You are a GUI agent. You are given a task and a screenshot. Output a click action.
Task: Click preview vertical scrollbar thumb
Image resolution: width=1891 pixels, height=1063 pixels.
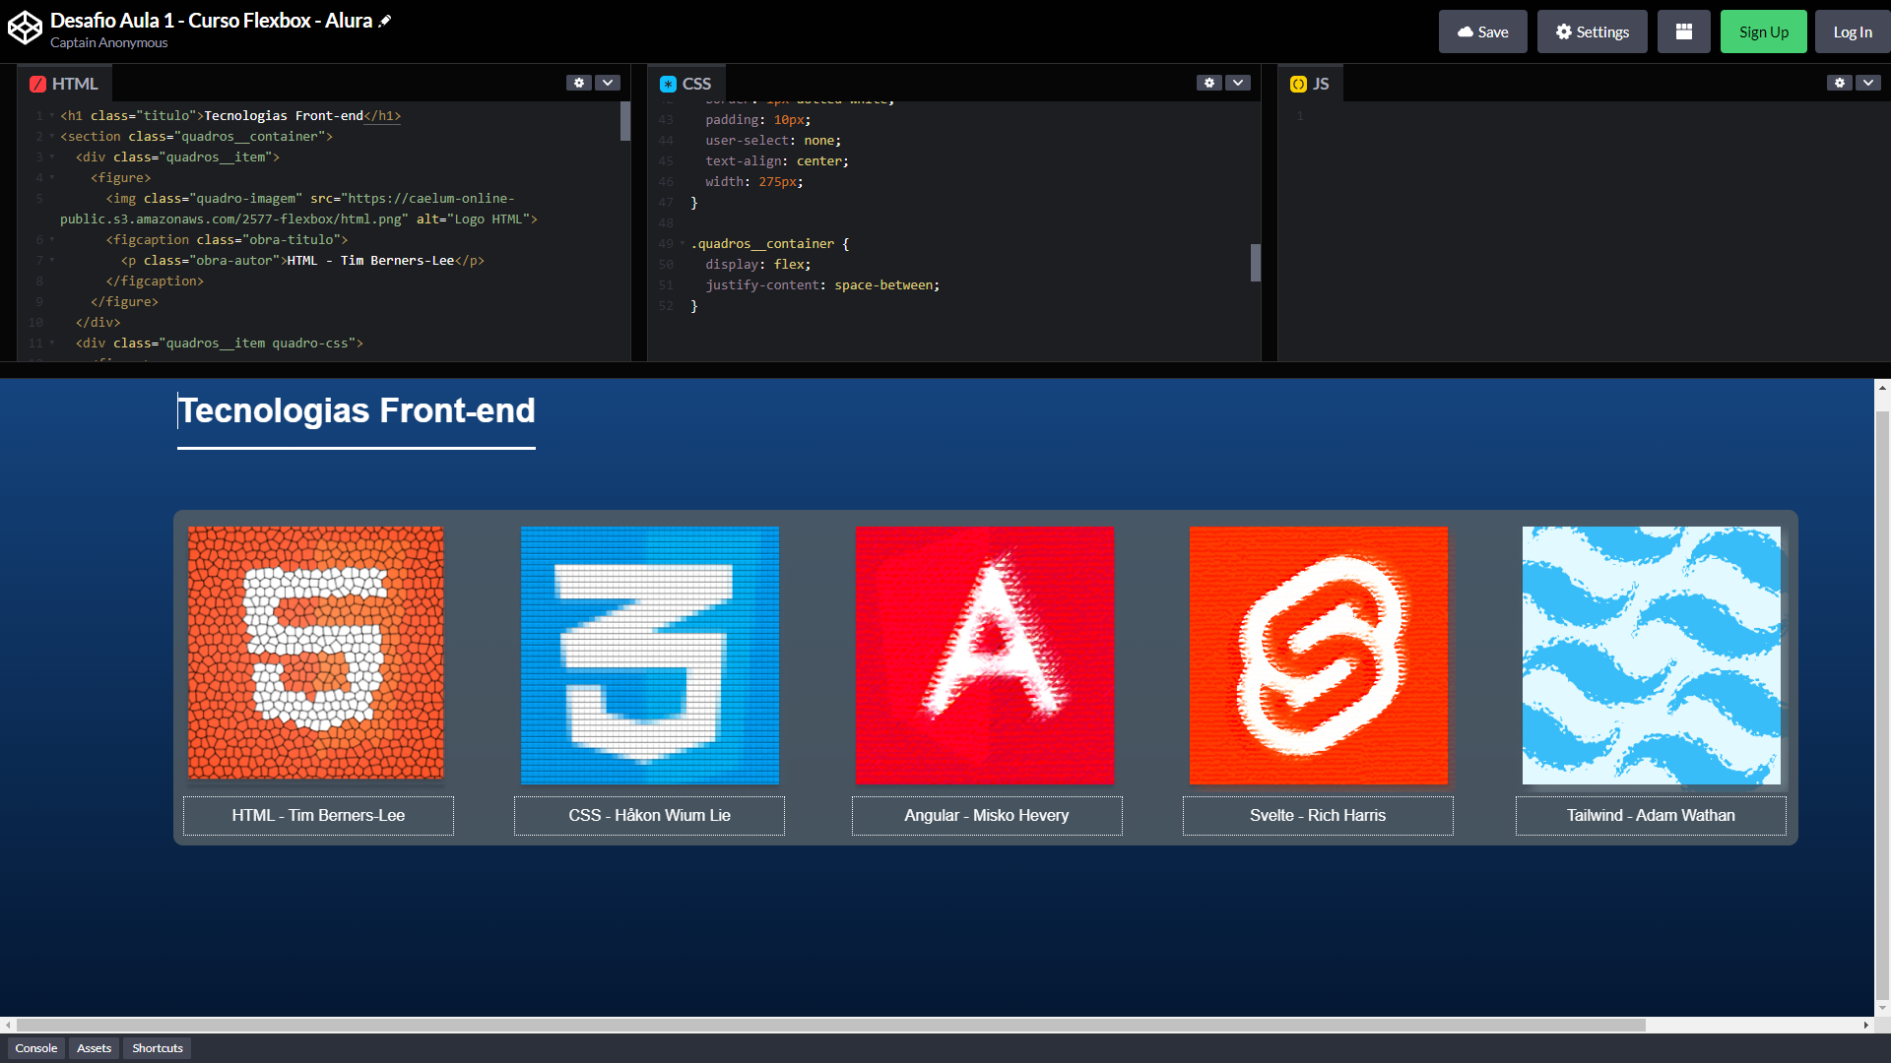tap(1882, 704)
